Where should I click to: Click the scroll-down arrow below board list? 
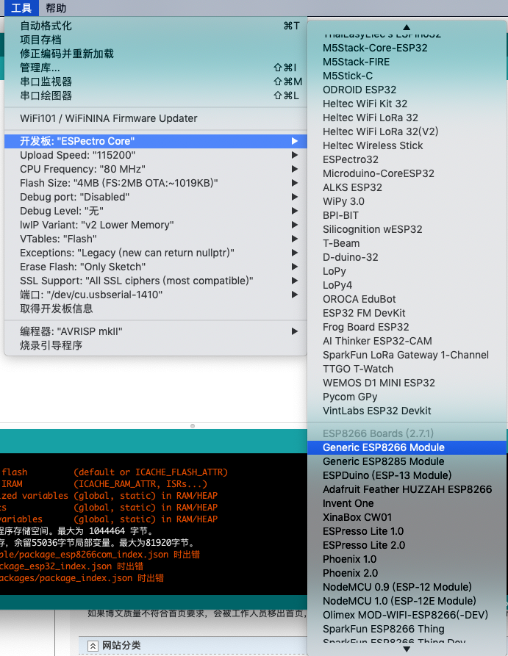[x=407, y=649]
